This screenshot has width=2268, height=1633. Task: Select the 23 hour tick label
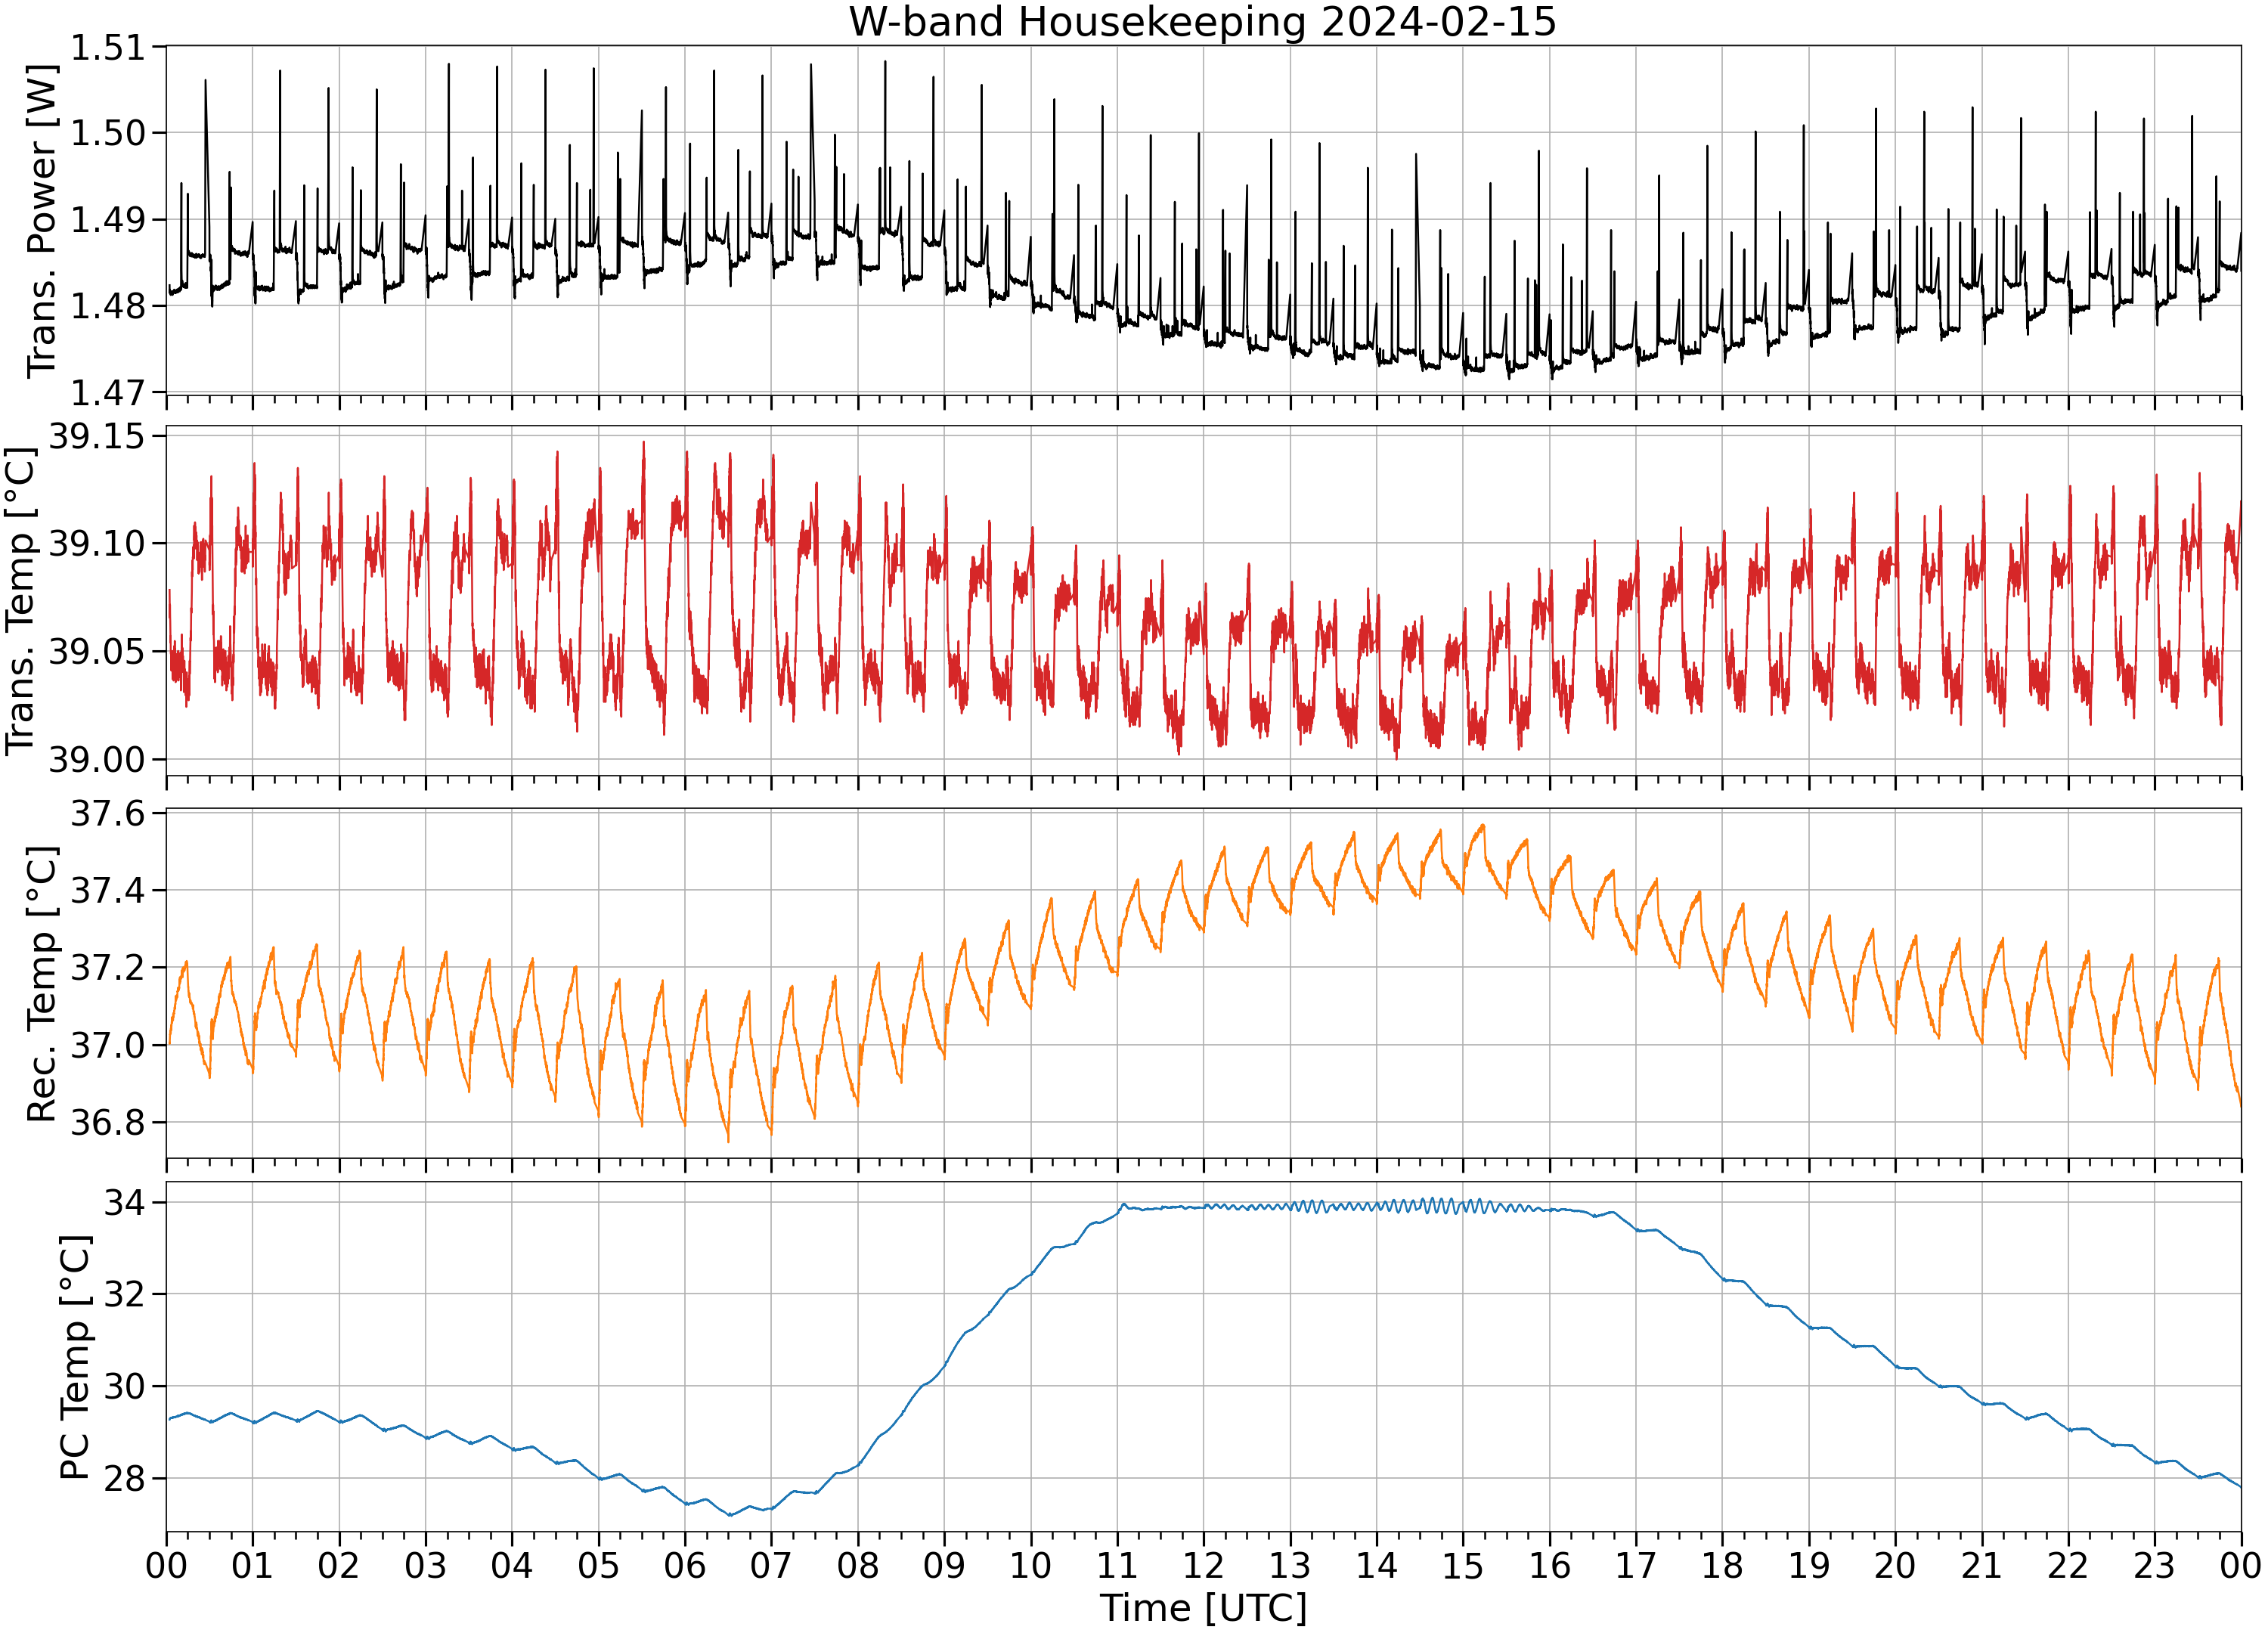click(x=2154, y=1565)
